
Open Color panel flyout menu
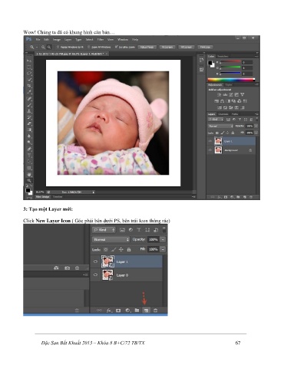[x=256, y=56]
